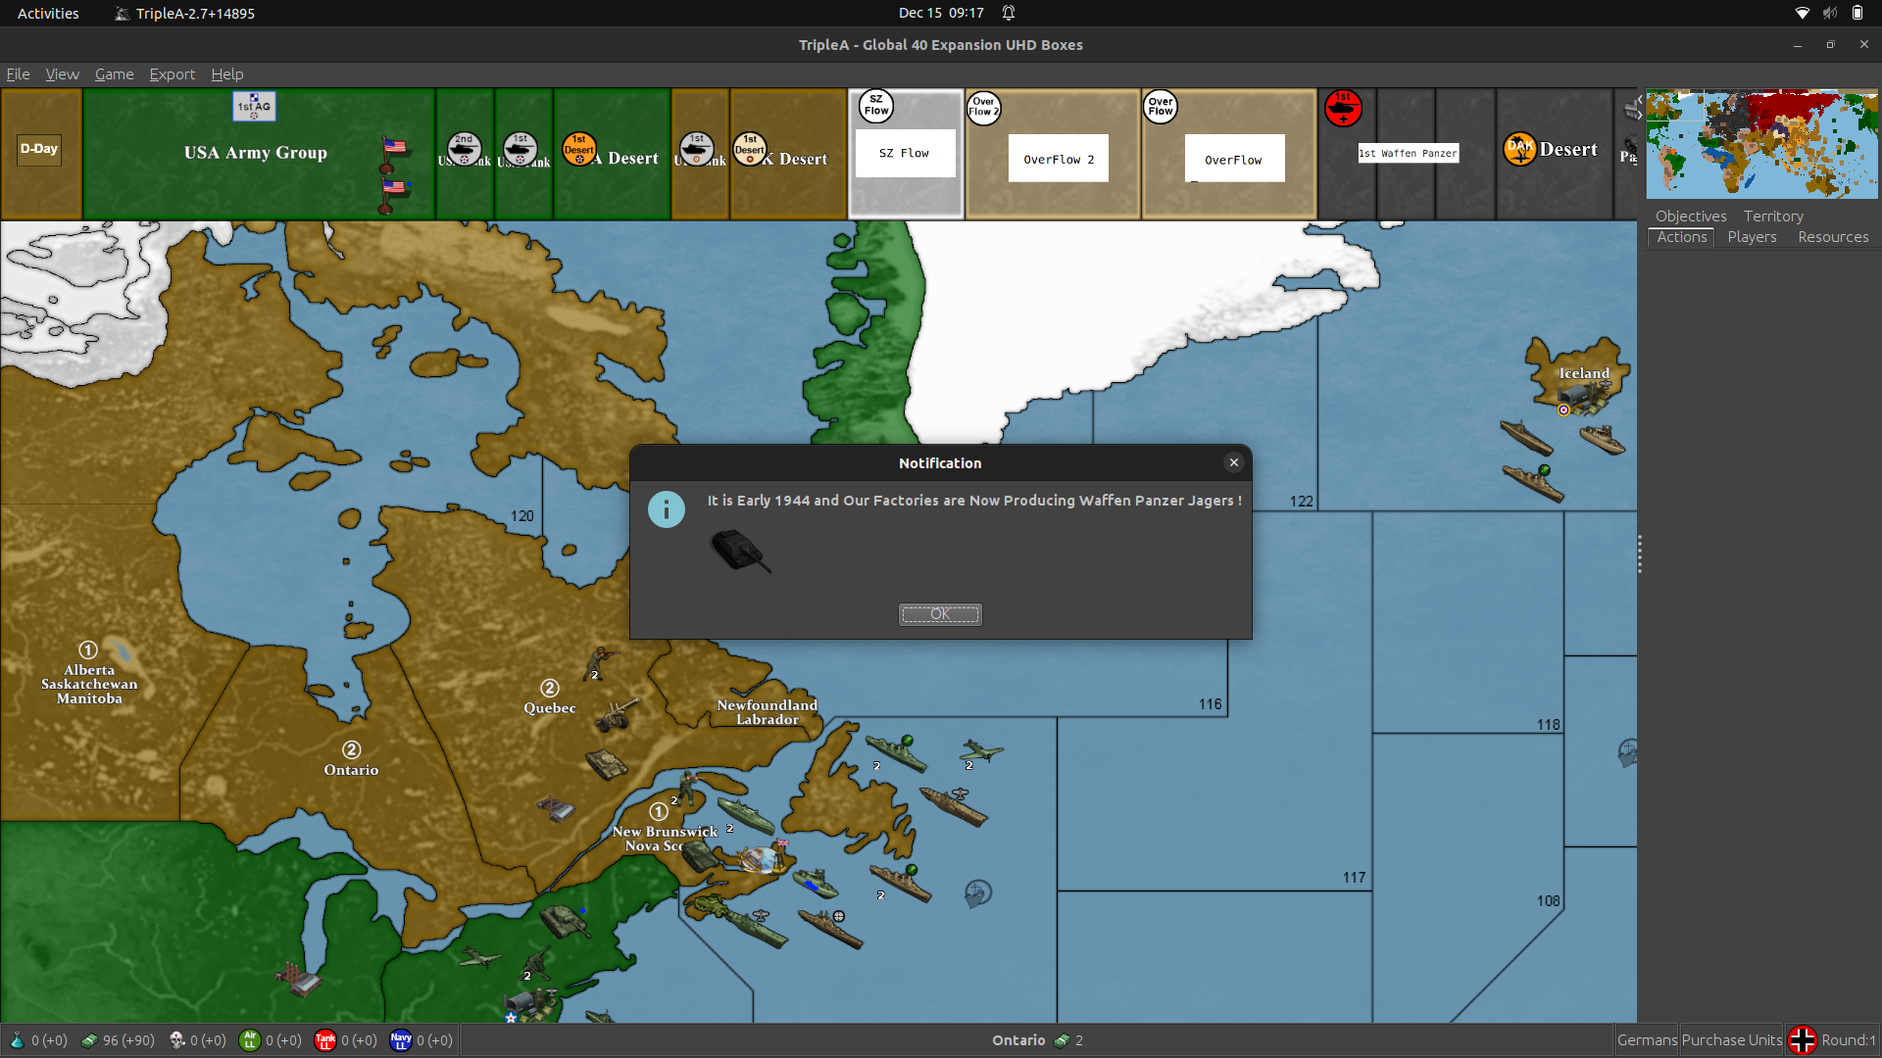The height and width of the screenshot is (1058, 1882).
Task: Open the File menu
Action: [18, 74]
